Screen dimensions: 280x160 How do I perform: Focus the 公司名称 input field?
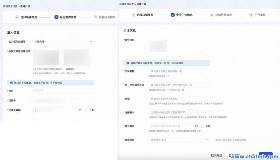[180, 71]
